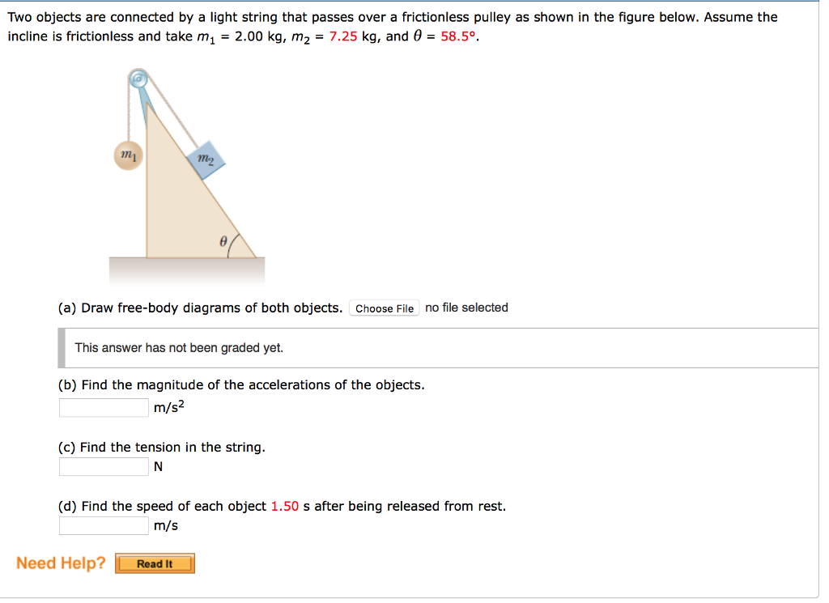Click the Choose File upload button

384,308
